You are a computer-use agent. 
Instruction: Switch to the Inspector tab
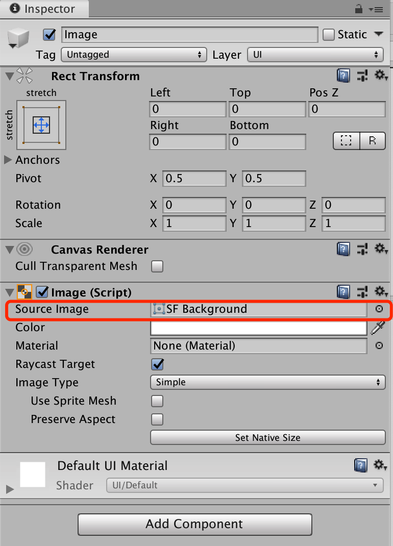(43, 9)
